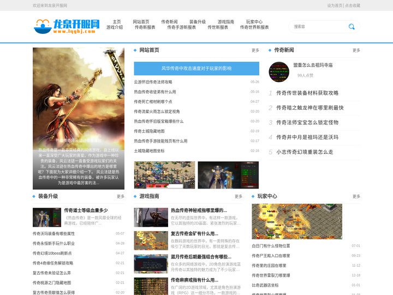Open 复古传奇未验证怎么弄 article
Screen dimensions: 393x295
tap(52, 273)
